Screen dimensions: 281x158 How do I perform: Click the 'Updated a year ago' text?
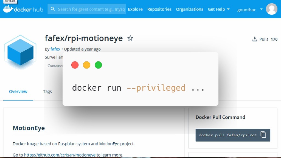(x=82, y=49)
